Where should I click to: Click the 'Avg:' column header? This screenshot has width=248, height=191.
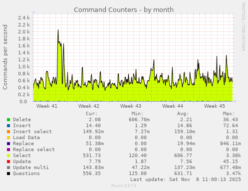(x=183, y=114)
